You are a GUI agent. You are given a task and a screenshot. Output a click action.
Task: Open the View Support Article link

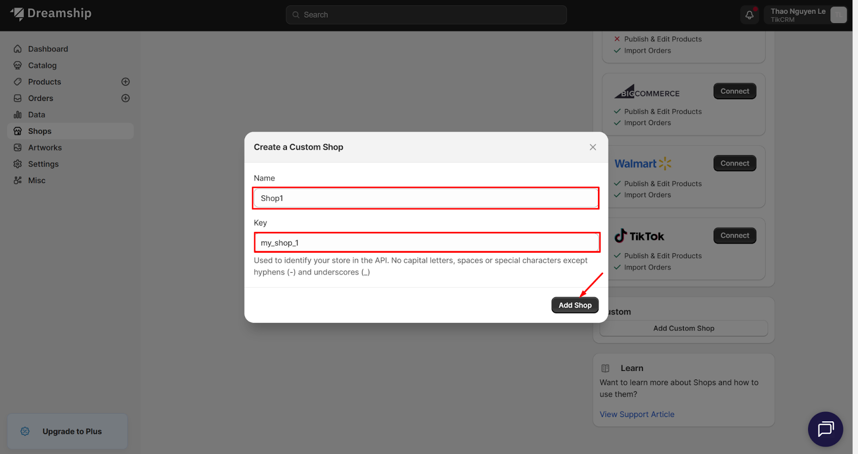point(637,414)
